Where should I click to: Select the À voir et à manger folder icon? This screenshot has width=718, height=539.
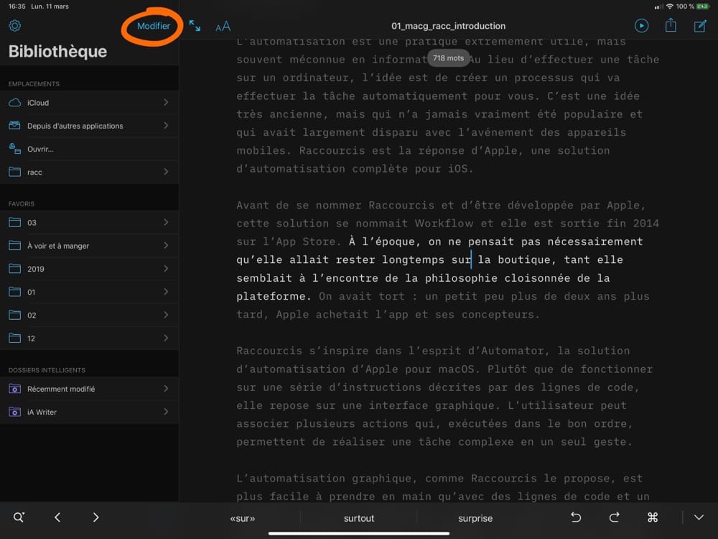14,246
